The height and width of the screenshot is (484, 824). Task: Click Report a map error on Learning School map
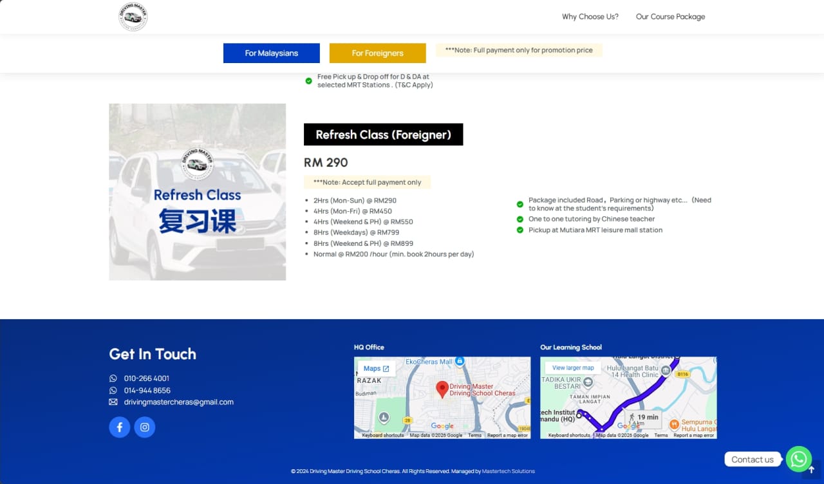(x=694, y=436)
